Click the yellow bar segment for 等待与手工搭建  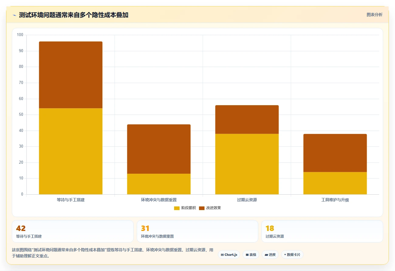(x=71, y=151)
